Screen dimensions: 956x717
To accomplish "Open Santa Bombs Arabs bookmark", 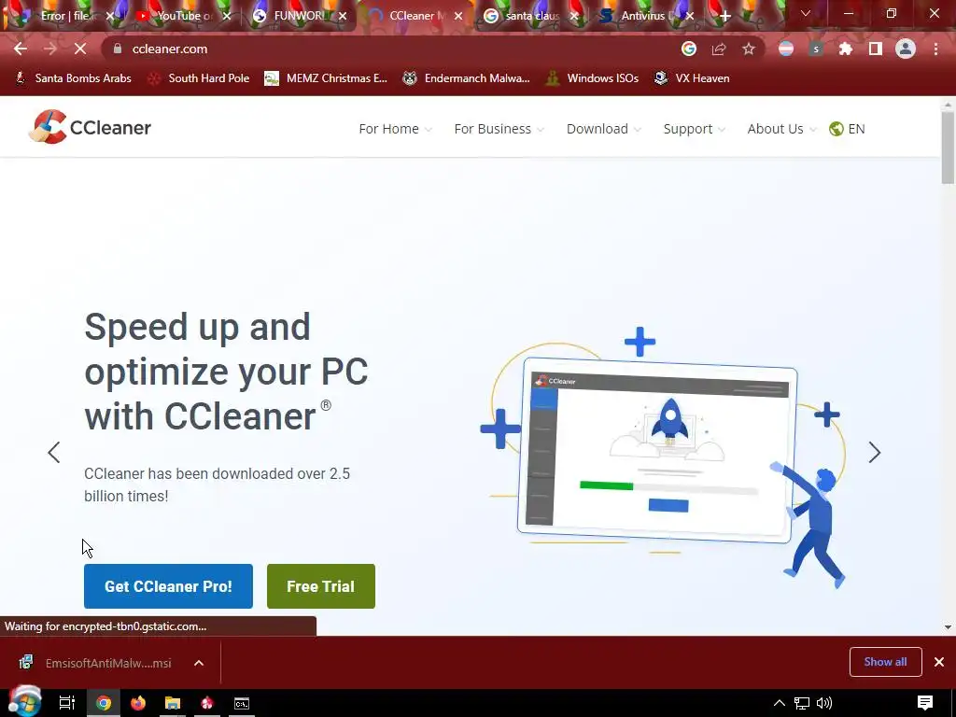I will click(73, 78).
